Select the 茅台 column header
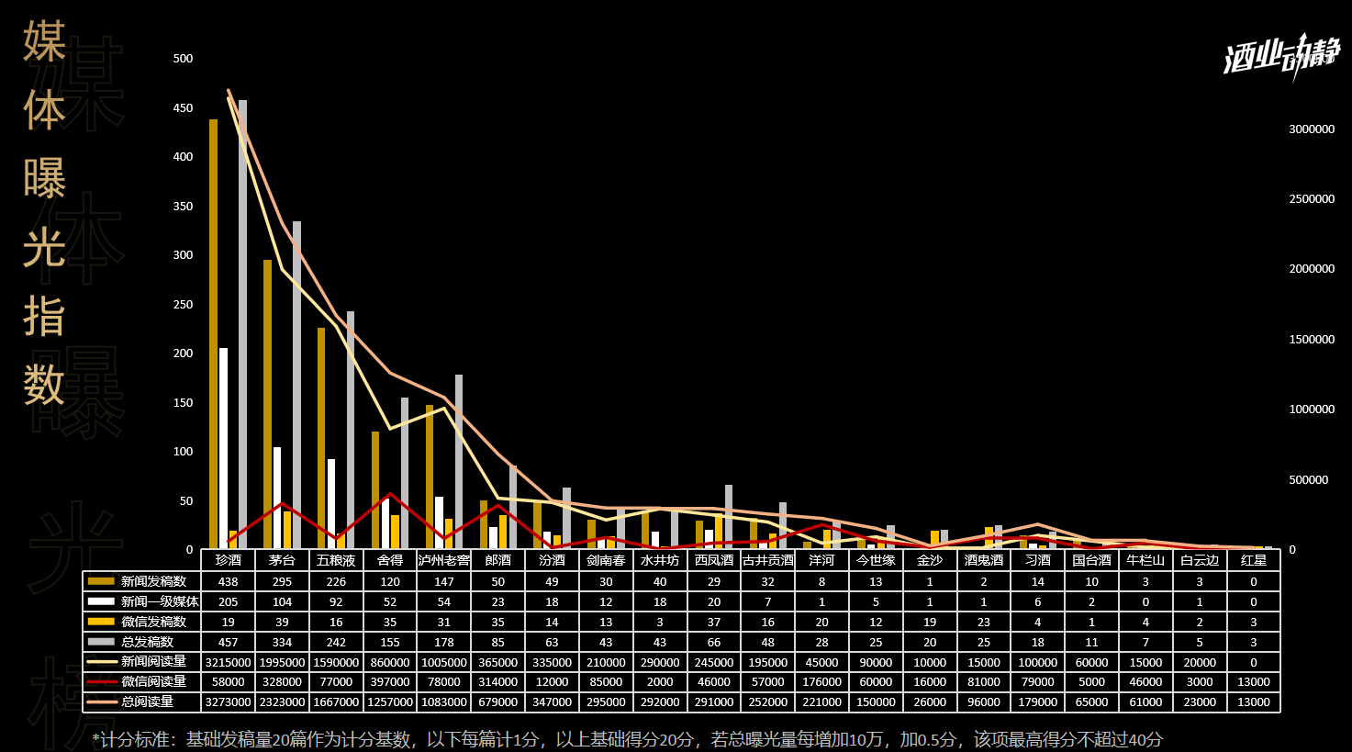 [x=282, y=560]
